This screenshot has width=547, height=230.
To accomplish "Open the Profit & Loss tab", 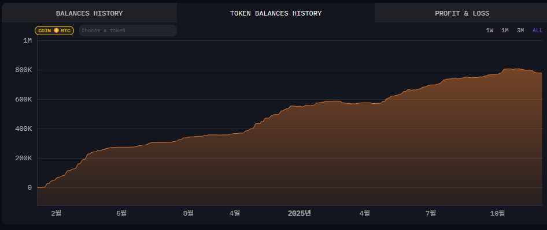I will pos(461,13).
